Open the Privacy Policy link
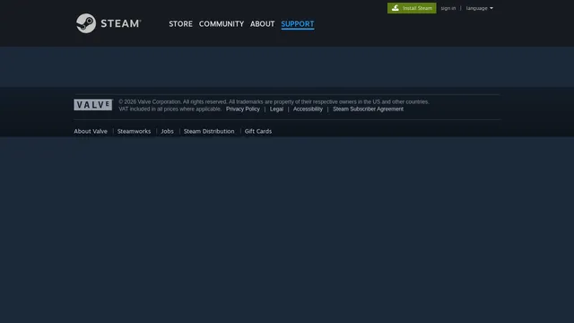574x323 pixels. pyautogui.click(x=243, y=109)
